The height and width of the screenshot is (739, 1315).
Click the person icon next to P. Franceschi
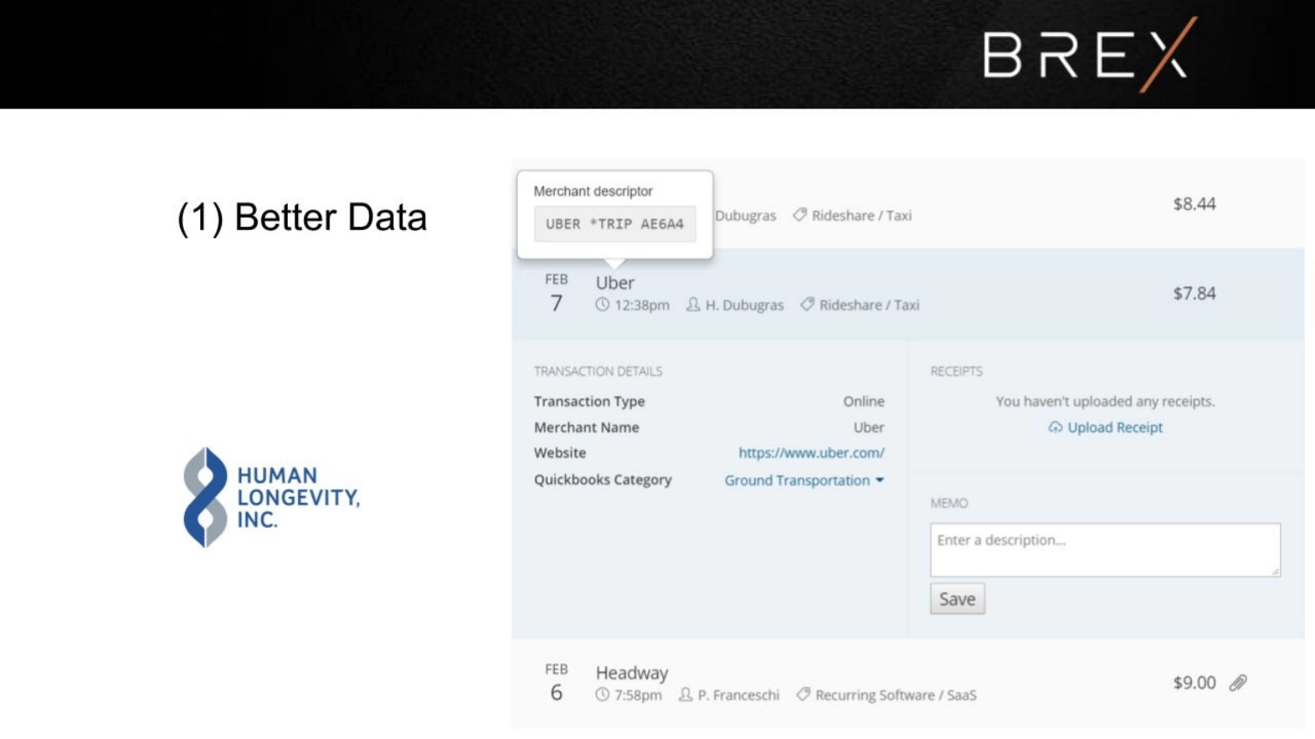click(x=686, y=695)
